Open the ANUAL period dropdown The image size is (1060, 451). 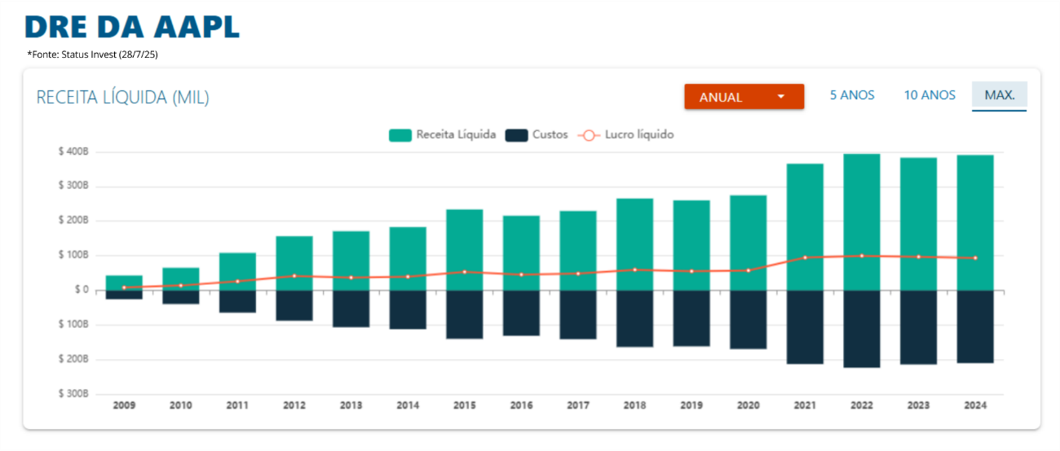click(x=744, y=97)
